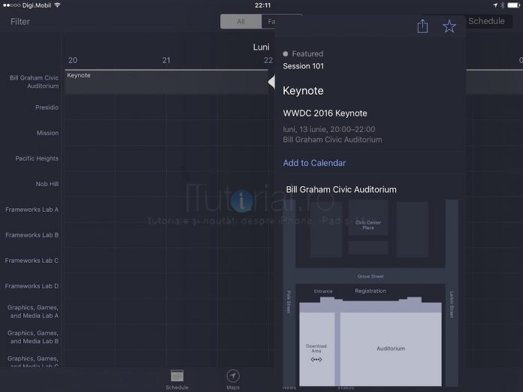Tap the battery indicator in status bar

tap(513, 5)
